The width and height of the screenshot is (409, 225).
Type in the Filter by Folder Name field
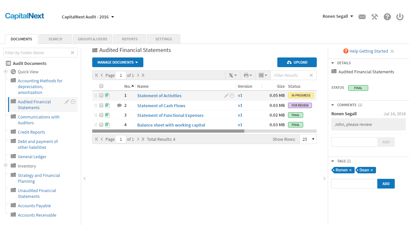pos(36,53)
